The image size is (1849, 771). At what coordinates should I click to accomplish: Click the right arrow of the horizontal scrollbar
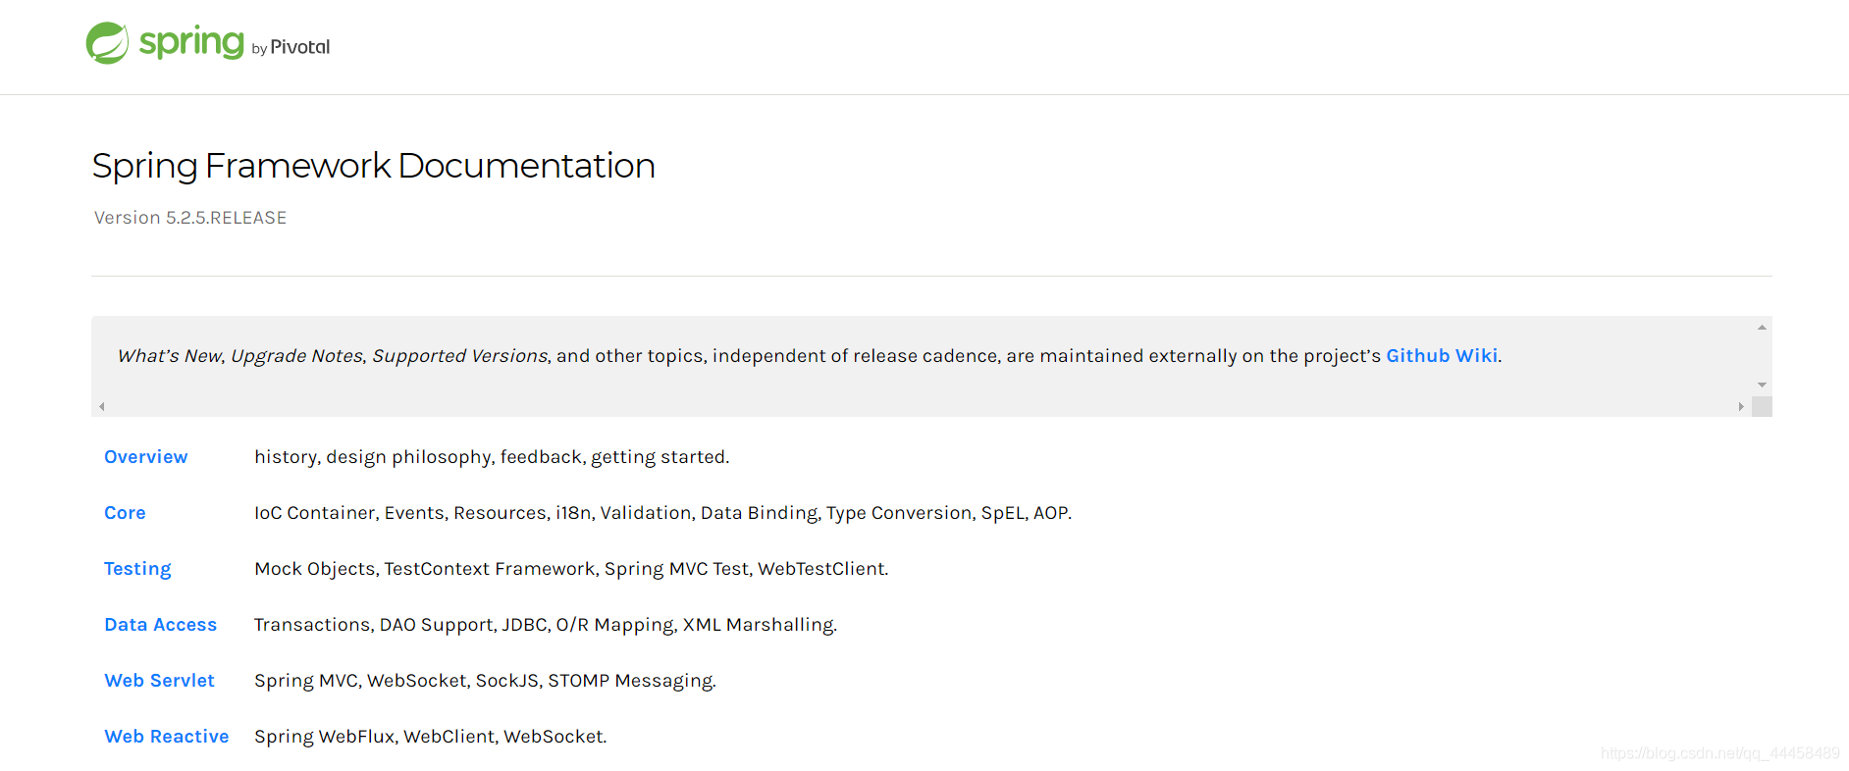click(1741, 406)
